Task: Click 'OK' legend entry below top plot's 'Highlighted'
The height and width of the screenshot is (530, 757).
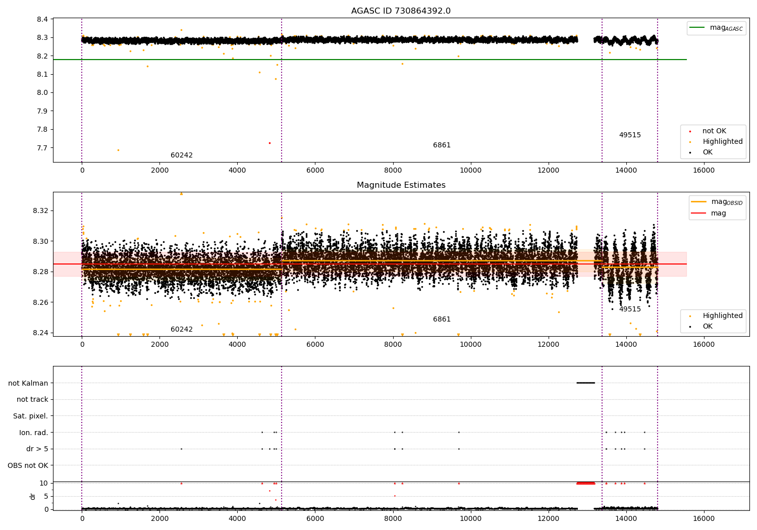Action: coord(708,152)
